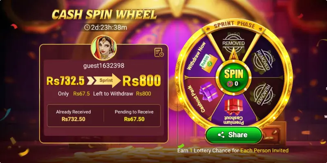The width and height of the screenshot is (327, 163).
Task: Select the Premium Cashout red gift
Action: tap(233, 106)
